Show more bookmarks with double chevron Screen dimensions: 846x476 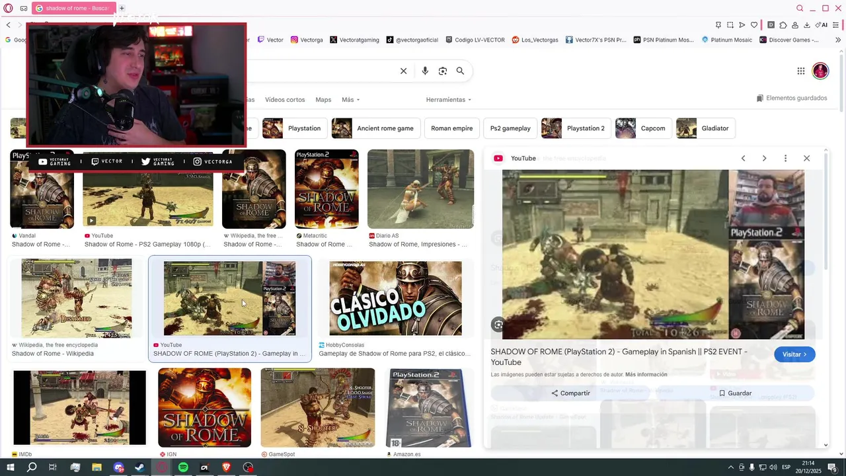838,40
